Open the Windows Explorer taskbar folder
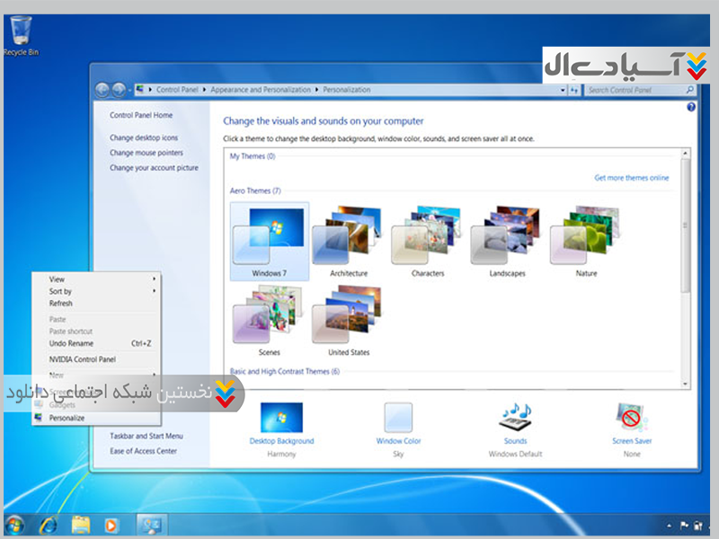 pyautogui.click(x=81, y=524)
